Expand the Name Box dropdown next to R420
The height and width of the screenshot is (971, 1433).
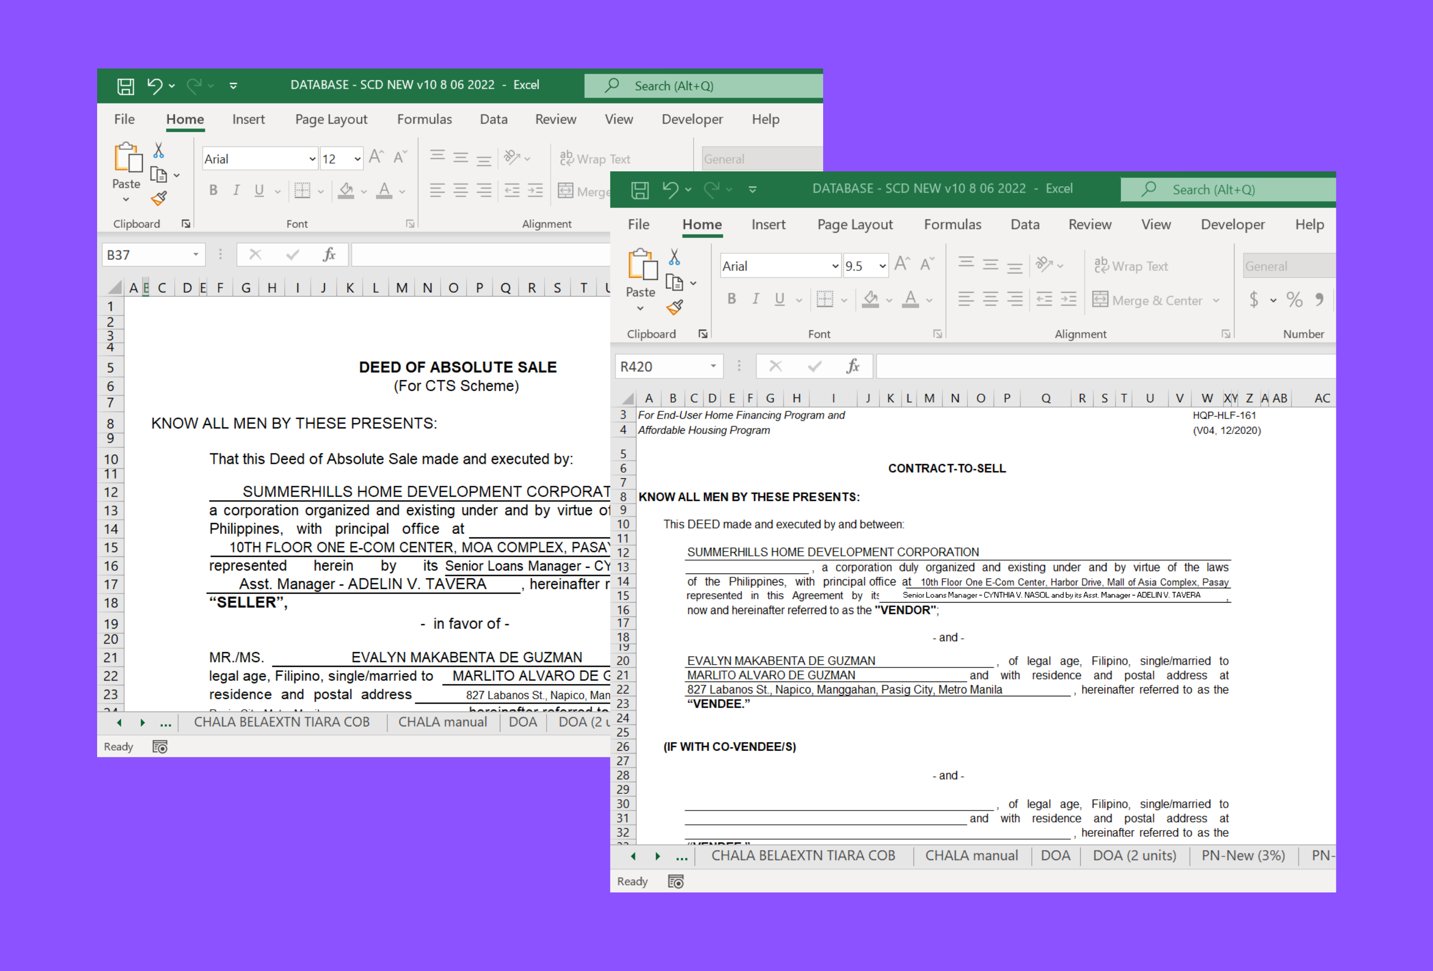[x=714, y=366]
